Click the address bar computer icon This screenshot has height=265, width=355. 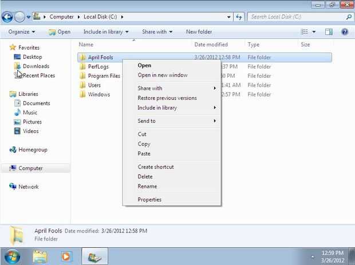coord(37,17)
